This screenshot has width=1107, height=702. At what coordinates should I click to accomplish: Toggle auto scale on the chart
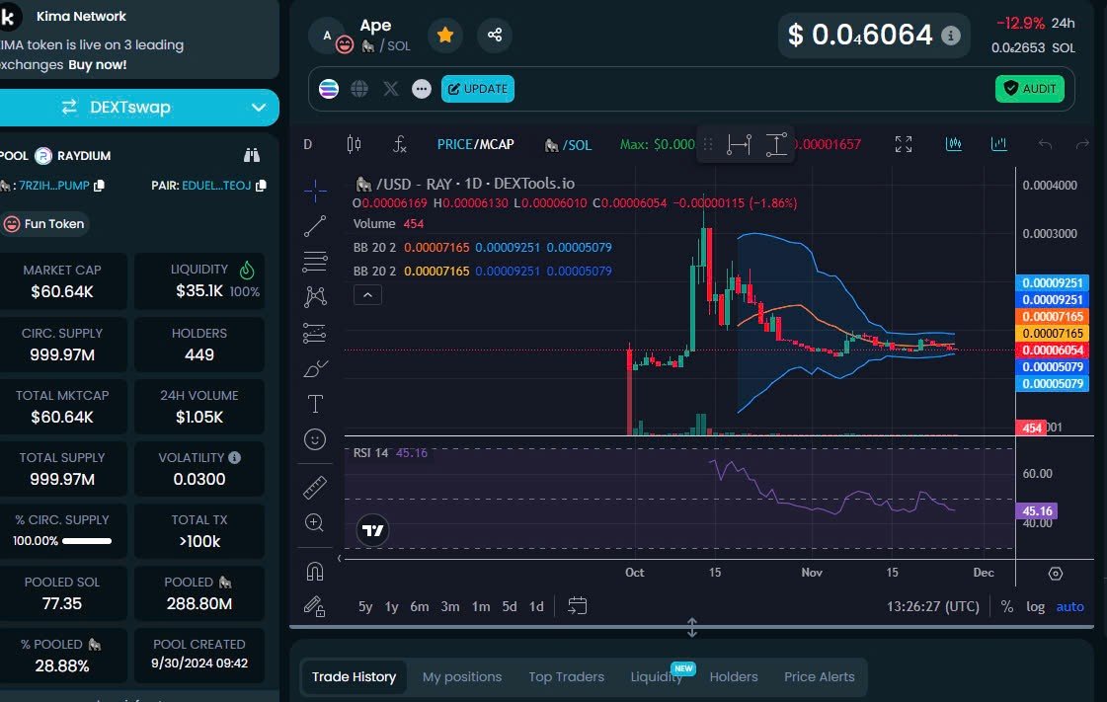[1069, 607]
